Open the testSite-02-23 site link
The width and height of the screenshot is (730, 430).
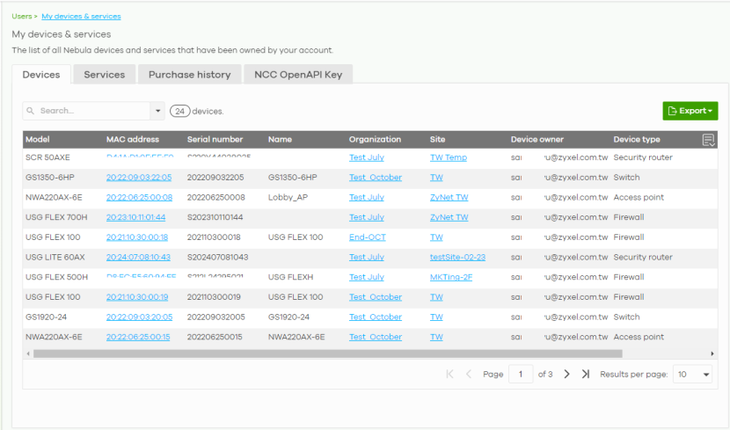click(457, 258)
